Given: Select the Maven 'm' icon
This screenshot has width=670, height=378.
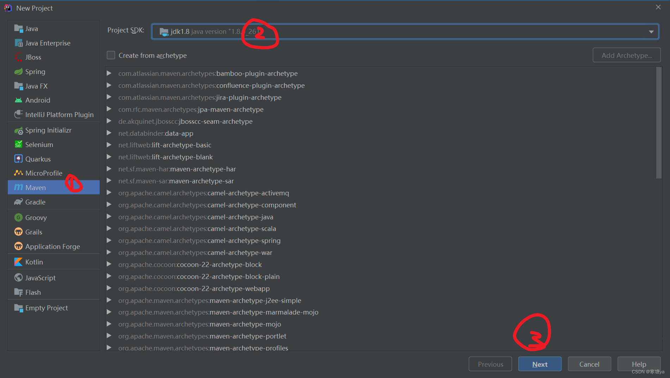Looking at the screenshot, I should coord(18,188).
